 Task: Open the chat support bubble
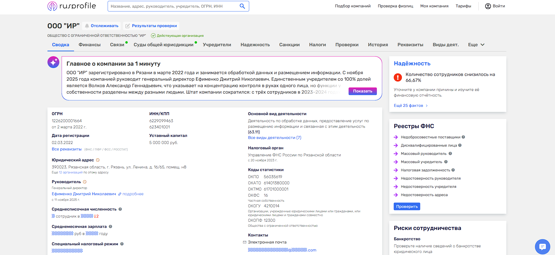point(543,247)
